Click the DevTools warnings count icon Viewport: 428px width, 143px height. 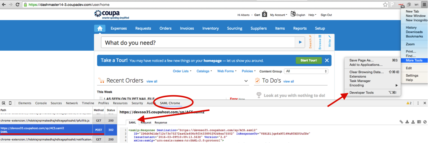click(409, 103)
